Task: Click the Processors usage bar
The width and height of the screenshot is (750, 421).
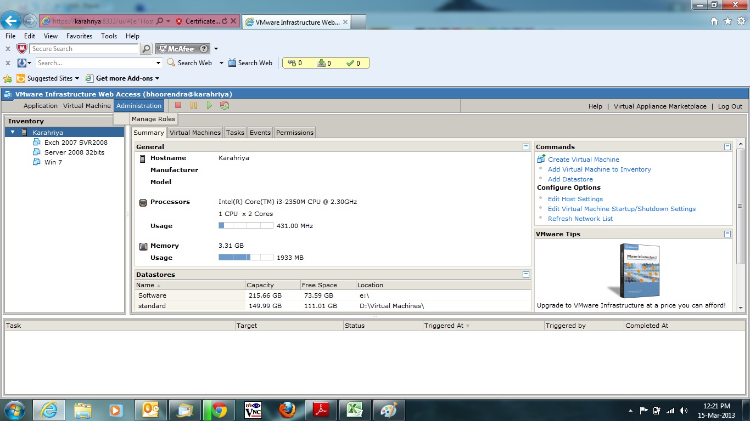Action: tap(246, 225)
